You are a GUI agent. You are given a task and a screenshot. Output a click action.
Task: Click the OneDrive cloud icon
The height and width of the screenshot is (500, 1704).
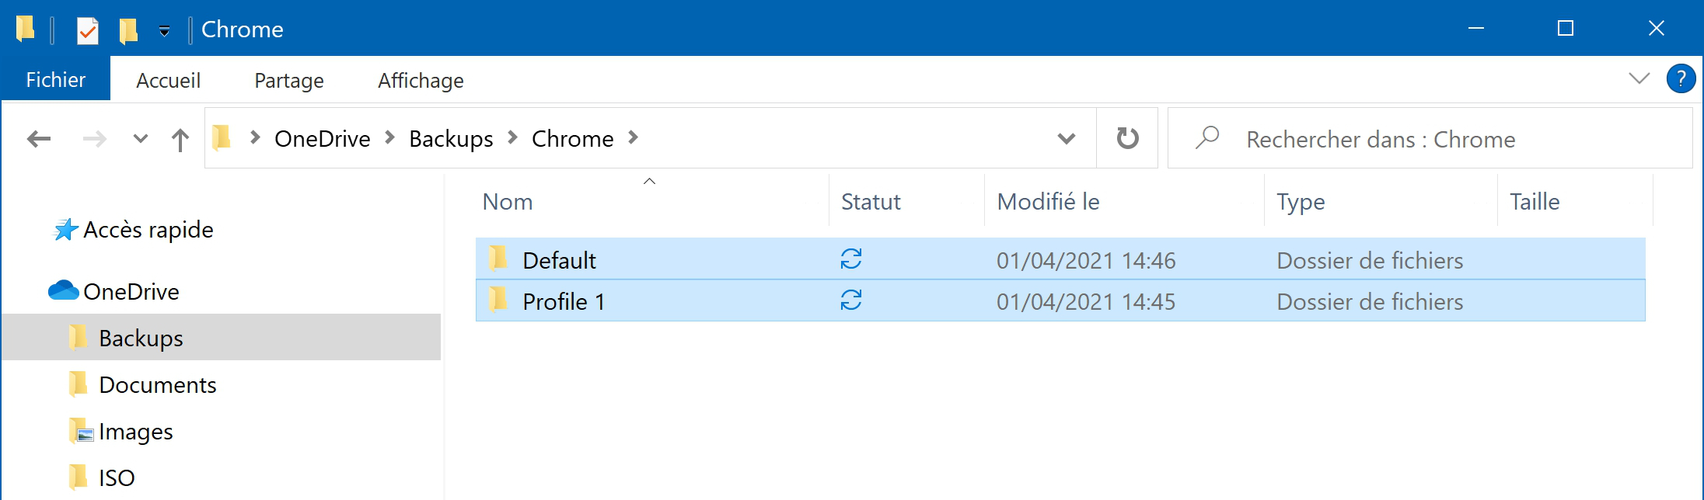[64, 290]
